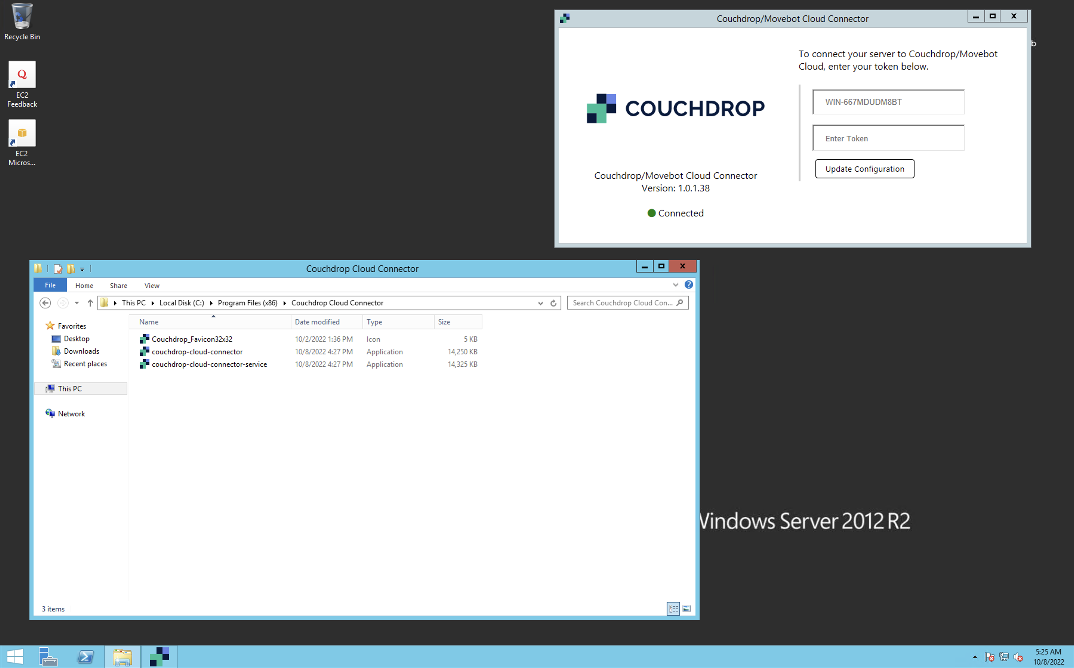The image size is (1074, 668).
Task: Click the Couchdrop window title bar icon
Action: 565,18
